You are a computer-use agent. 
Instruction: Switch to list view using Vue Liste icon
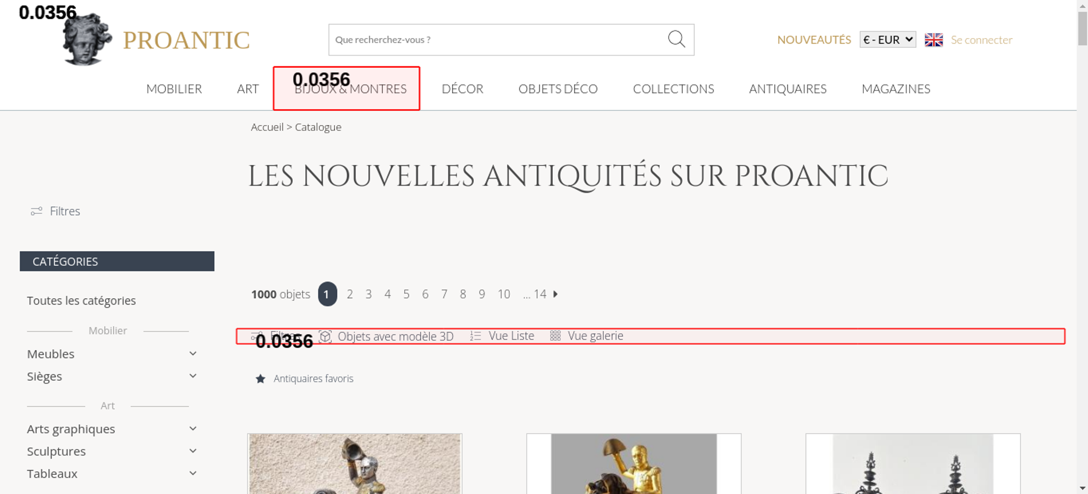pyautogui.click(x=475, y=336)
